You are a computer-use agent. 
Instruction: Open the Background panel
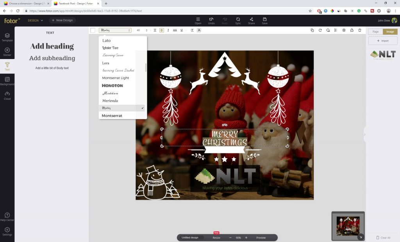click(7, 81)
